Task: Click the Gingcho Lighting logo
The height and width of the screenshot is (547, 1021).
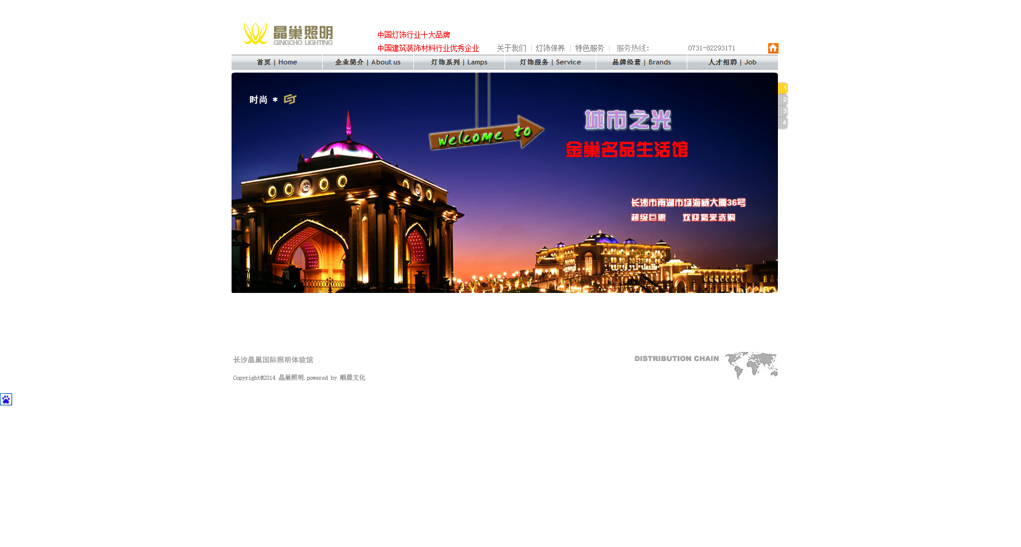Action: [288, 35]
